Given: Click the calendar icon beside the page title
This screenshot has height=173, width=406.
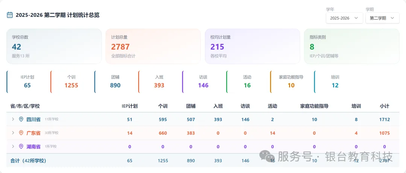Looking at the screenshot, I should pos(9,15).
